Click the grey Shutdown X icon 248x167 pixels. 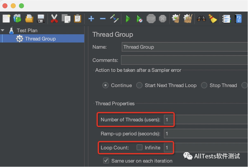(x=162, y=19)
